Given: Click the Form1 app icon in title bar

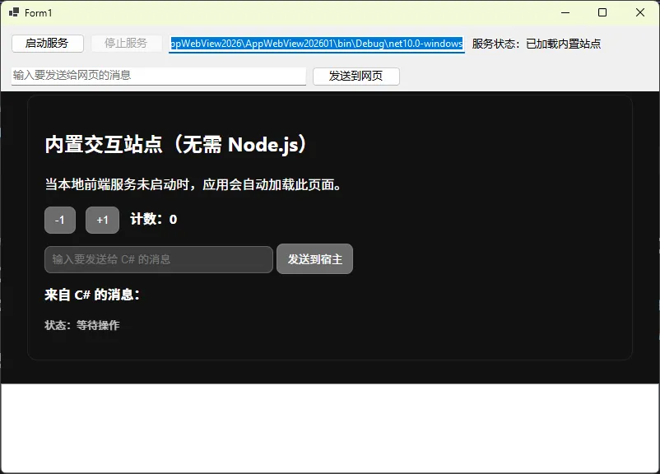Looking at the screenshot, I should coord(14,12).
